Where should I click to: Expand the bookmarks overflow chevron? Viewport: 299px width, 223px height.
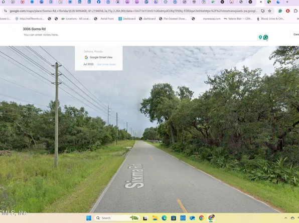click(297, 18)
